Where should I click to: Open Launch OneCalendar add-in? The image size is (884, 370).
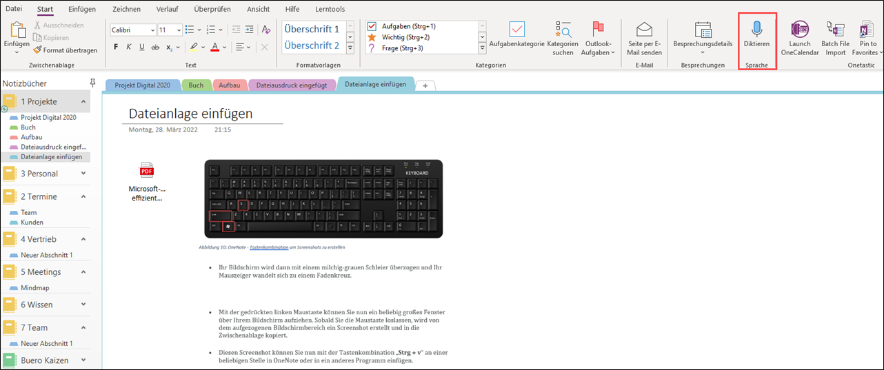click(x=800, y=38)
